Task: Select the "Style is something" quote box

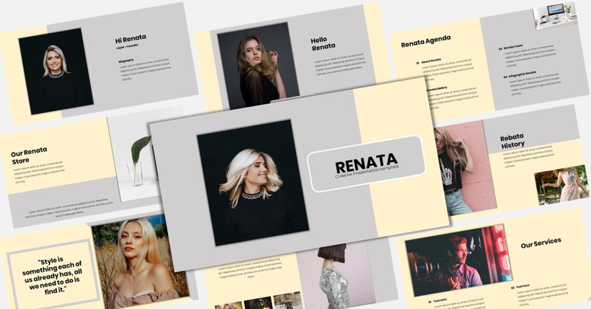Action: (52, 275)
